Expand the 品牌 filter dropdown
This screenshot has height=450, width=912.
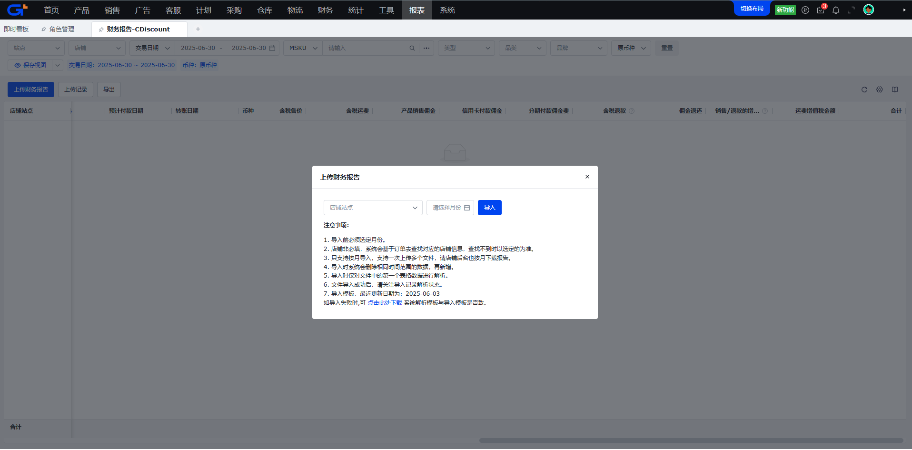579,48
